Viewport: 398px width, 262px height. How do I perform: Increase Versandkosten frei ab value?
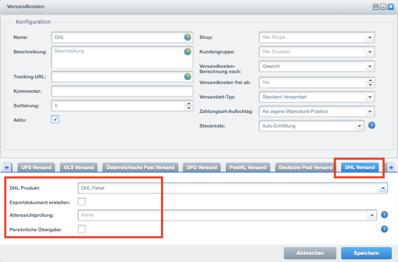[370, 80]
